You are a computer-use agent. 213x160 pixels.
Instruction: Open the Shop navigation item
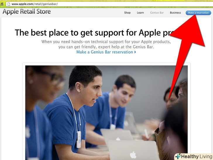pos(127,13)
